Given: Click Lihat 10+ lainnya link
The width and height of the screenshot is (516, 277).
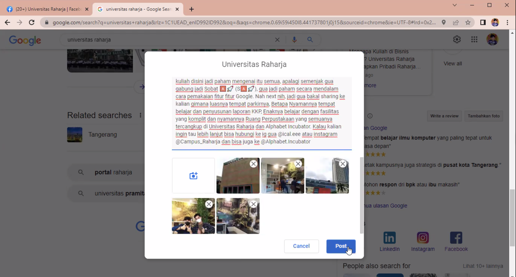Looking at the screenshot, I should point(483,266).
